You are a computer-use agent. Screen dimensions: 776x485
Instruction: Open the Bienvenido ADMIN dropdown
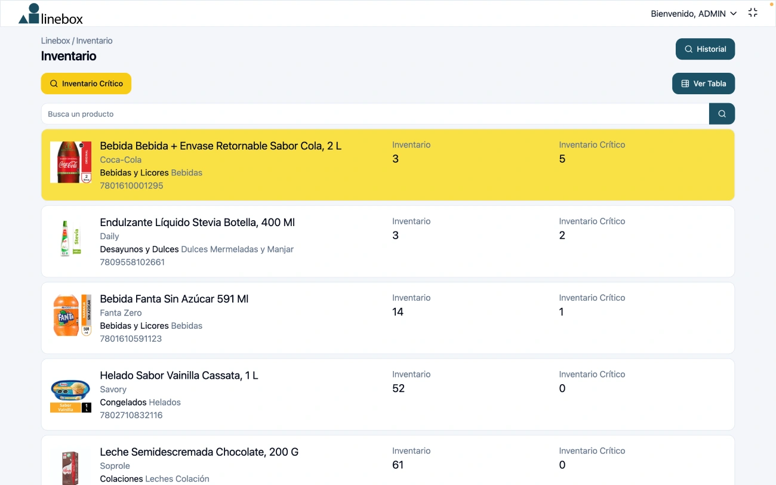click(694, 13)
